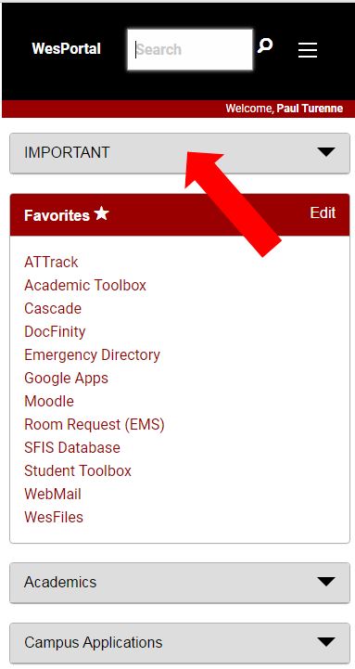Click the Search input field
This screenshot has width=355, height=669.
(x=190, y=49)
